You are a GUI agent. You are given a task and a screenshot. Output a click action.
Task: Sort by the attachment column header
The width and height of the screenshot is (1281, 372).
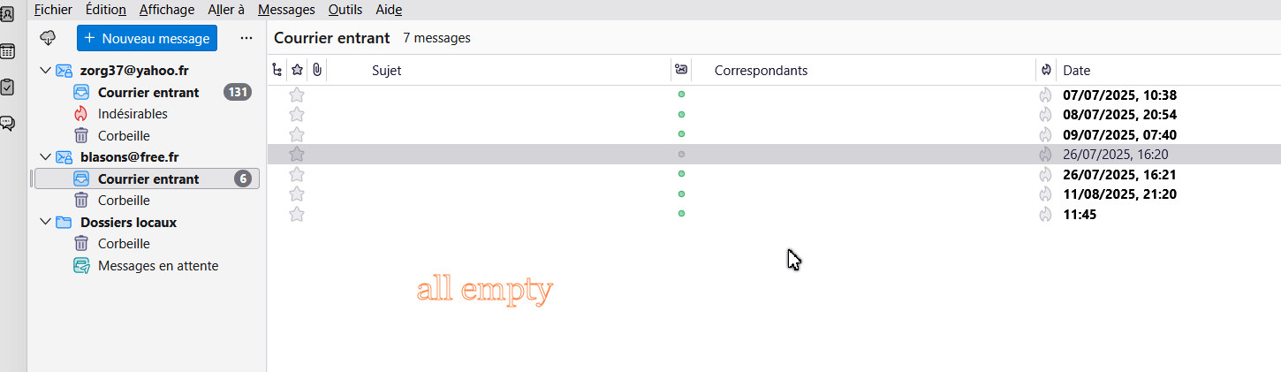click(x=316, y=70)
